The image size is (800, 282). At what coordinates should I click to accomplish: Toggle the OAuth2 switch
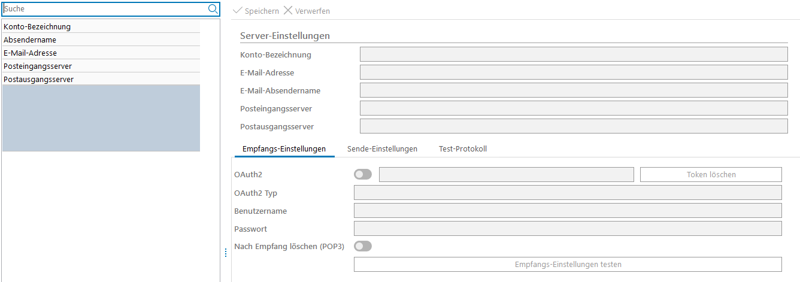point(363,174)
